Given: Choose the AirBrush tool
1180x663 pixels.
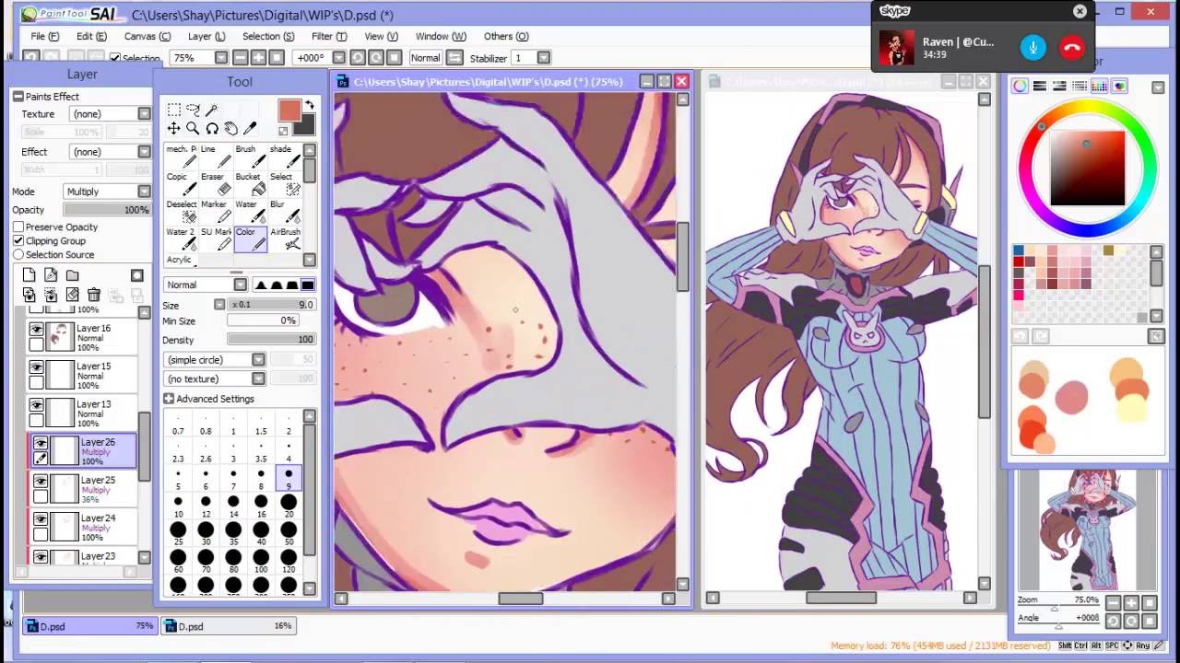Looking at the screenshot, I should (284, 239).
